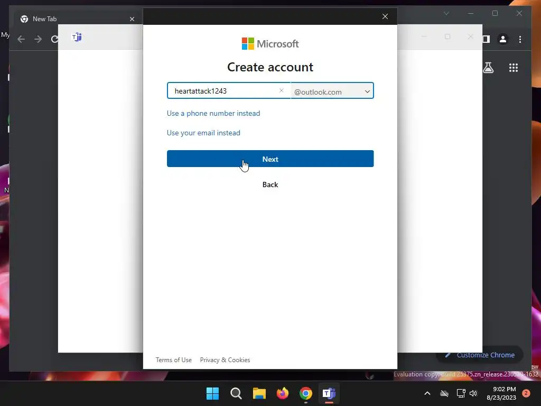This screenshot has width=541, height=406.
Task: Open Chrome profile avatar
Action: coord(503,39)
